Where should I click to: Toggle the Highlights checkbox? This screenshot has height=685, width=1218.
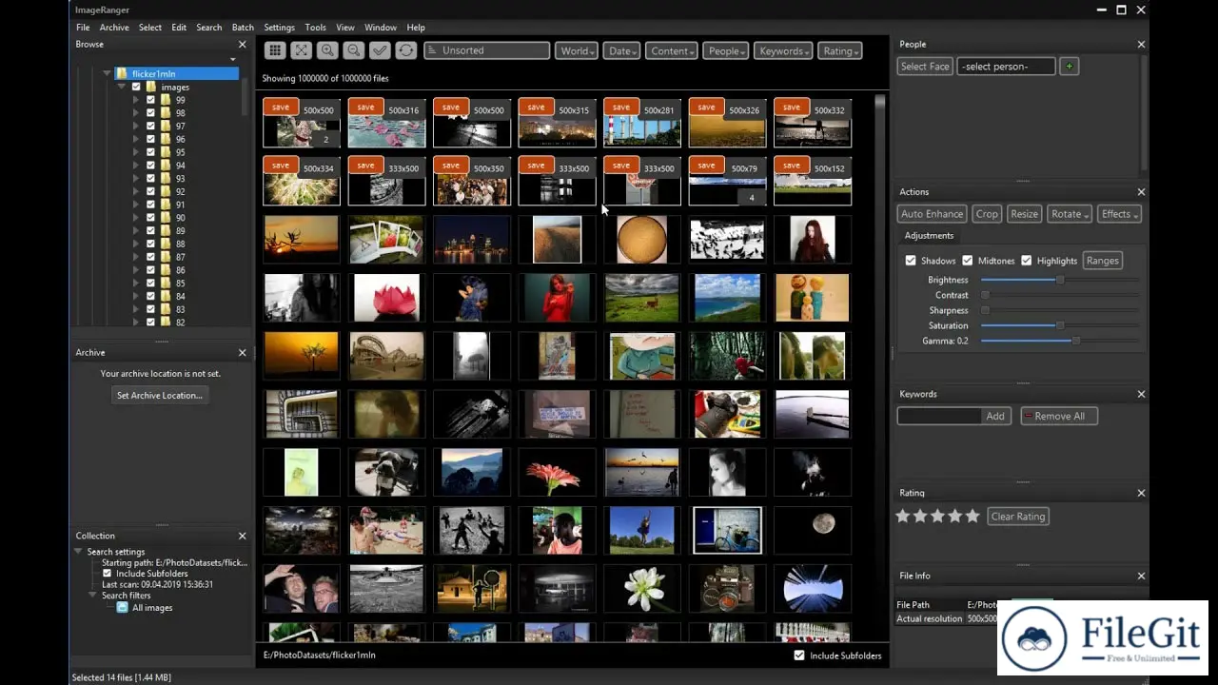(1027, 261)
